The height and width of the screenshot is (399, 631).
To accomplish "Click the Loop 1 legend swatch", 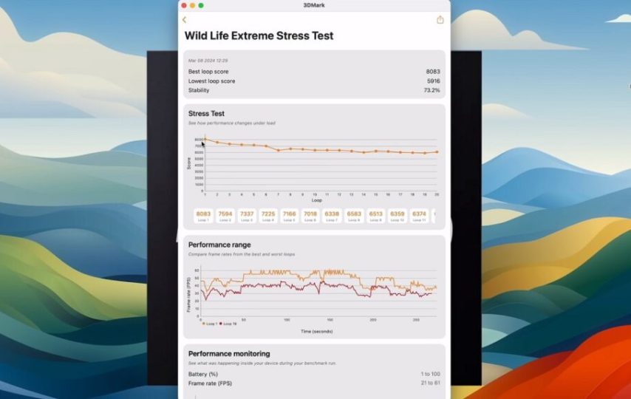I will click(x=203, y=324).
